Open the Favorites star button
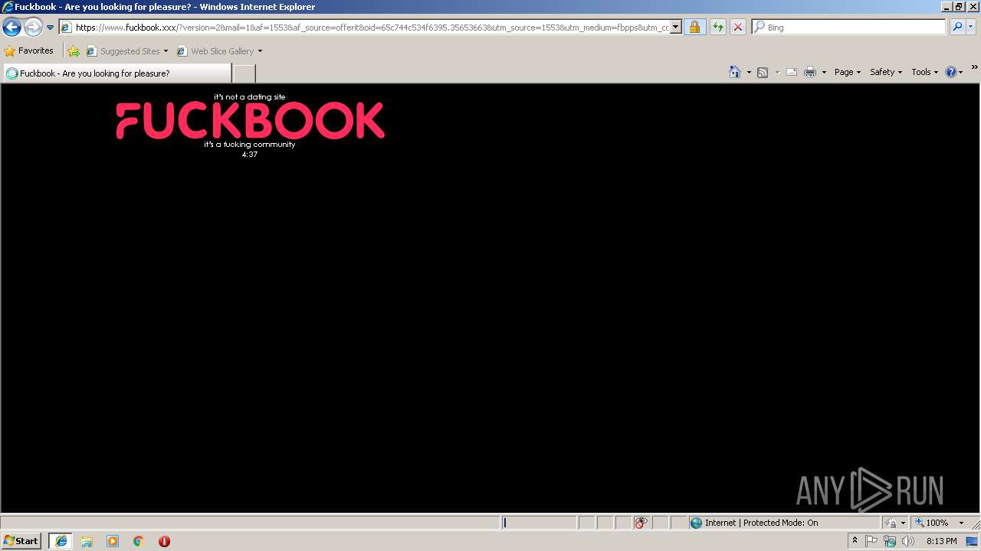The height and width of the screenshot is (551, 981). [x=29, y=51]
